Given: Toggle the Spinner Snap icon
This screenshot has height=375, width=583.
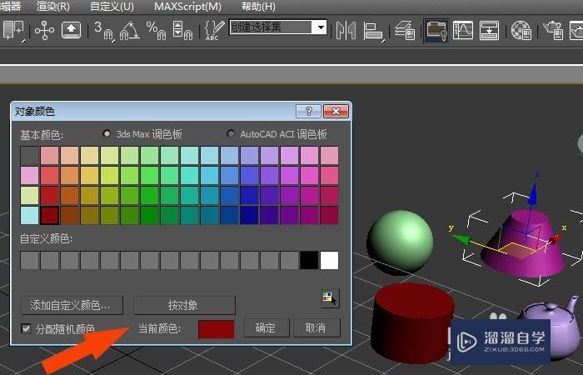Looking at the screenshot, I should (x=182, y=31).
